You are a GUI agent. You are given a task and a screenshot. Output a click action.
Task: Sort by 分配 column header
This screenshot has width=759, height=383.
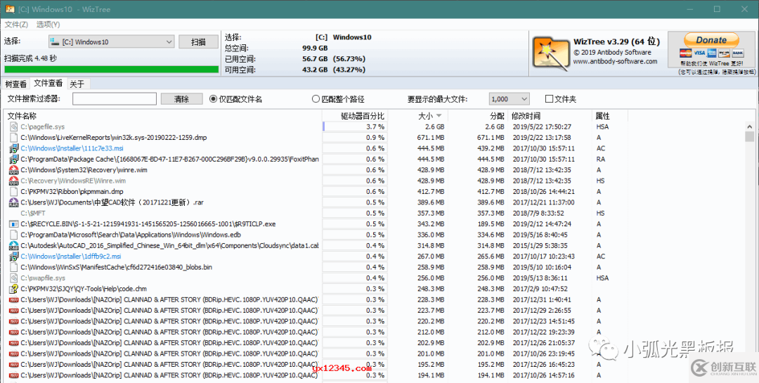pyautogui.click(x=478, y=116)
